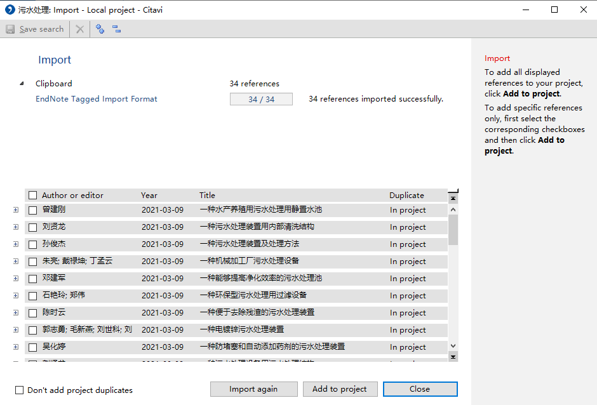Click the reference list scrollbar thumb
The height and width of the screenshot is (405, 597).
tap(453, 230)
